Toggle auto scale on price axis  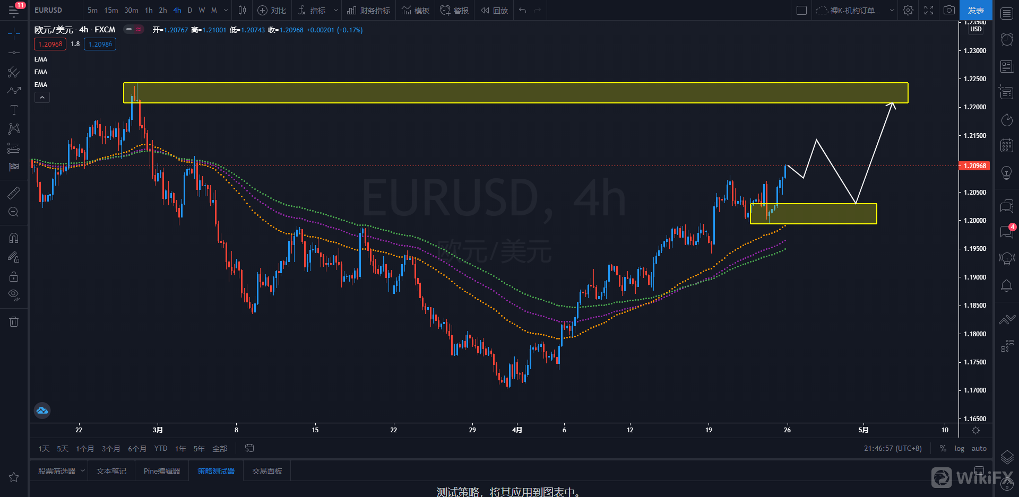[979, 449]
